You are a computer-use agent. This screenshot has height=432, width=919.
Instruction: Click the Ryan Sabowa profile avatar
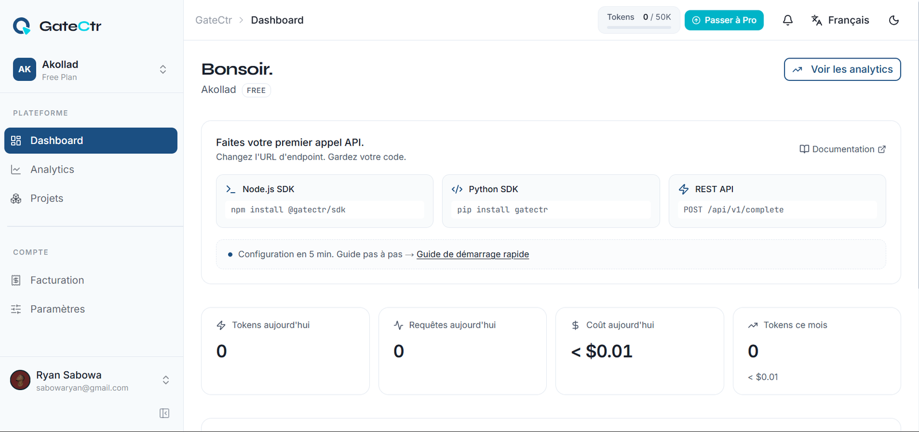point(20,380)
